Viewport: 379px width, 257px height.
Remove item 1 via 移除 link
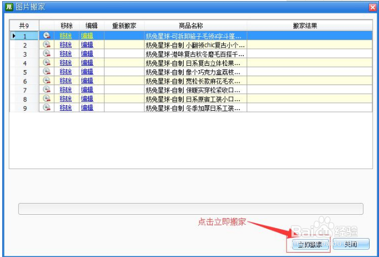coord(66,36)
